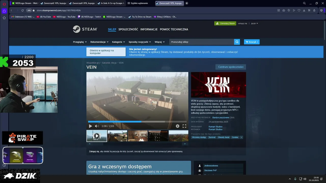
Task: Open Try To Drive na Steam bookmark
Action: [x=140, y=17]
